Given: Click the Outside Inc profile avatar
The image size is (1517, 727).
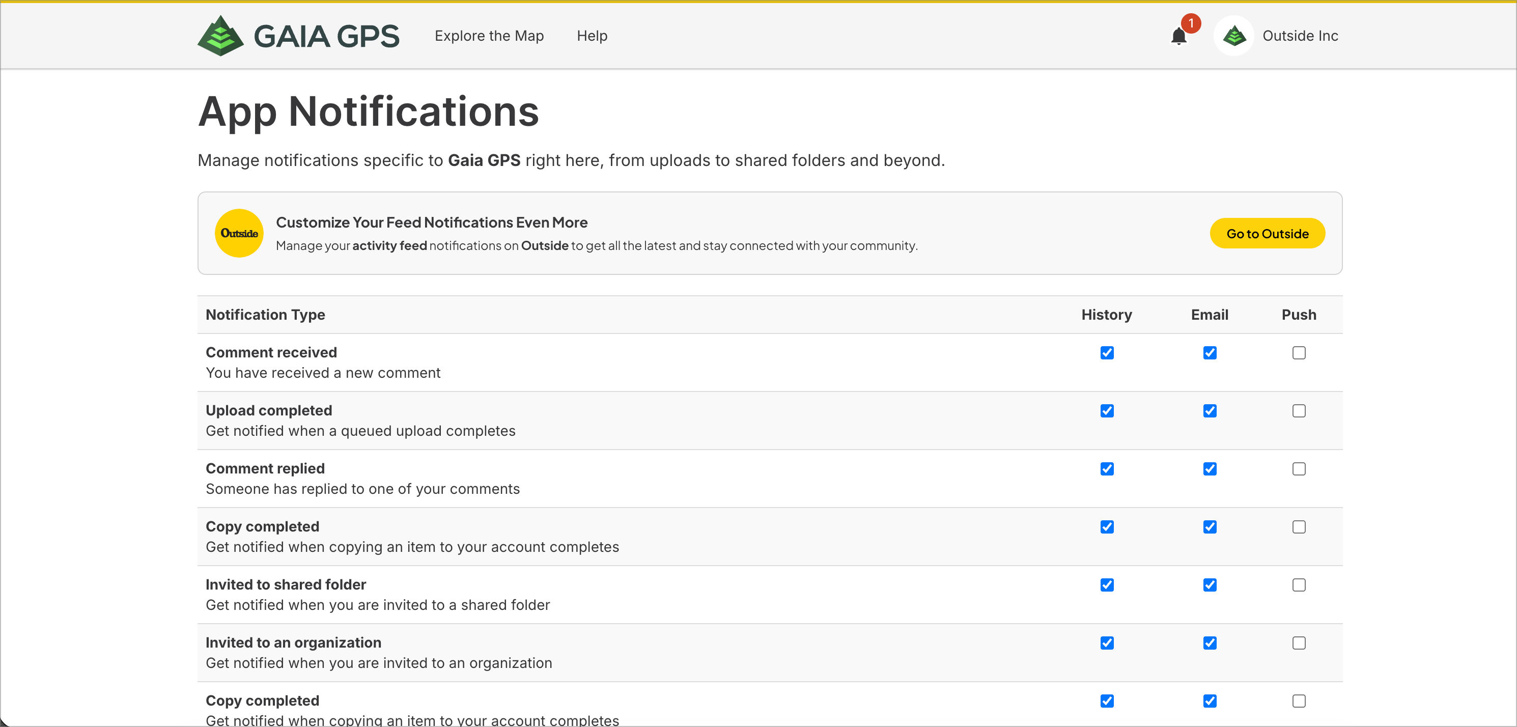Looking at the screenshot, I should (x=1234, y=36).
